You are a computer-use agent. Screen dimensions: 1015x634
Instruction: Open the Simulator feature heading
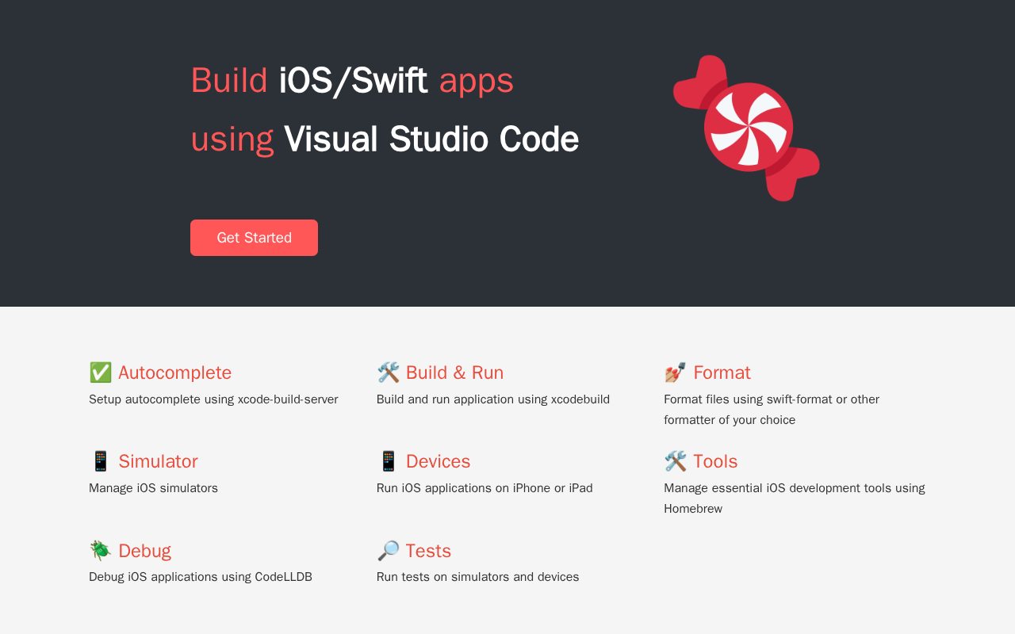tap(158, 461)
